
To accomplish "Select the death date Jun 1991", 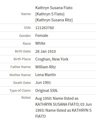I will [x=43, y=83].
